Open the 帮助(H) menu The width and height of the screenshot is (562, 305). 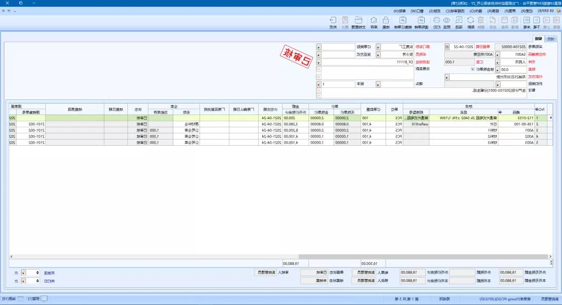(x=399, y=10)
